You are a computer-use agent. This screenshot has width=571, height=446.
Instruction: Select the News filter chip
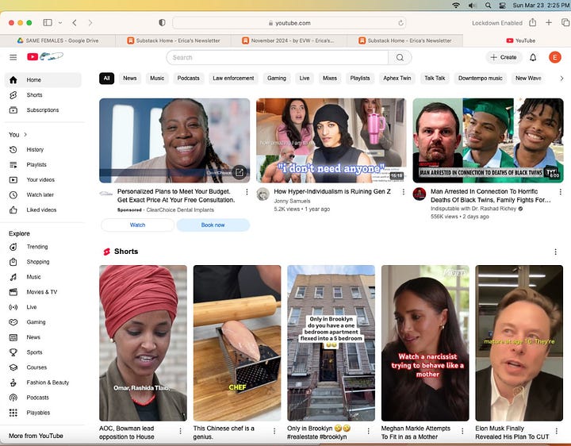[x=129, y=79]
